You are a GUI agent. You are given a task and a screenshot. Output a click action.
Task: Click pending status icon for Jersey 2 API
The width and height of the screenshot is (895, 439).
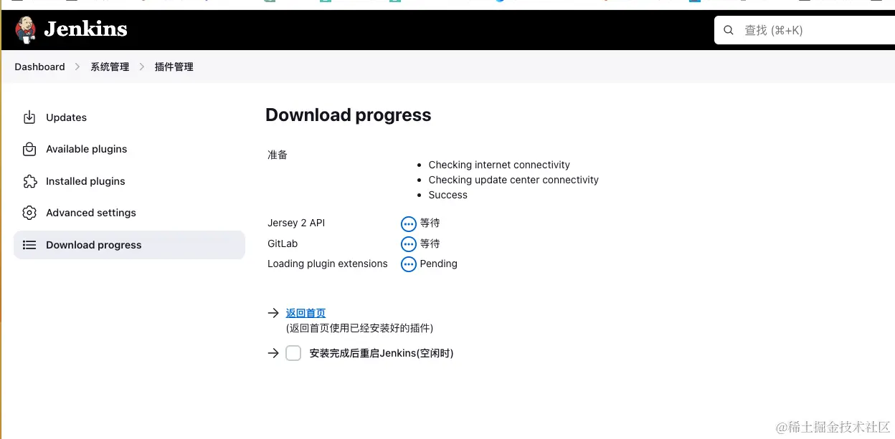[409, 223]
